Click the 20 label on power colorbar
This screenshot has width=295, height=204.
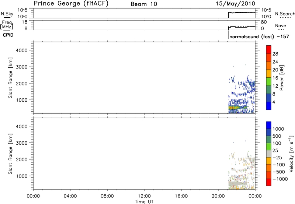[275, 70]
